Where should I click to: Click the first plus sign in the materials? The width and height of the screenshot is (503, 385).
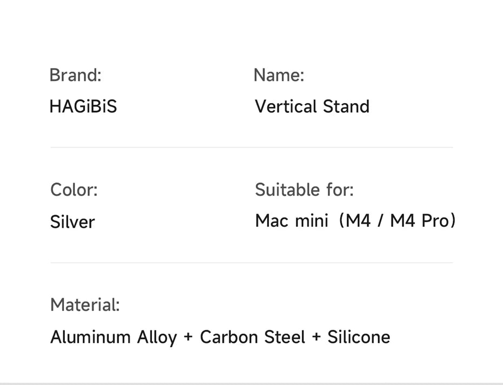(188, 337)
